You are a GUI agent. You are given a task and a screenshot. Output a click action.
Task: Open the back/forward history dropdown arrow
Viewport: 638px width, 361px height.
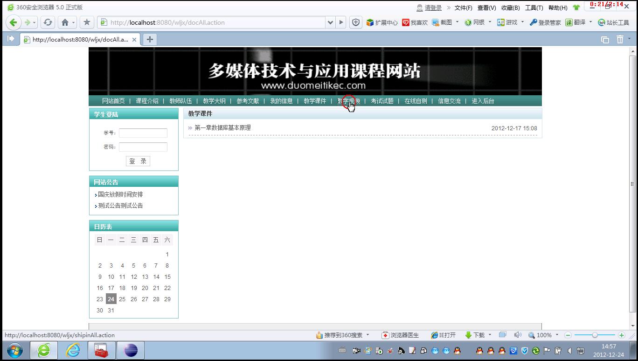coord(35,23)
